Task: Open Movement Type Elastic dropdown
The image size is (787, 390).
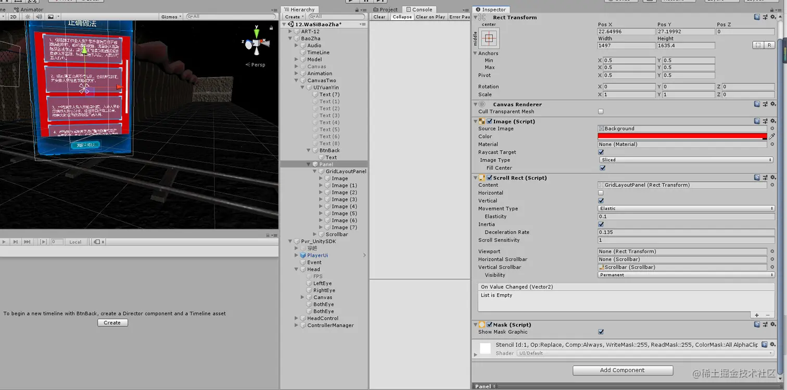Action: 686,208
